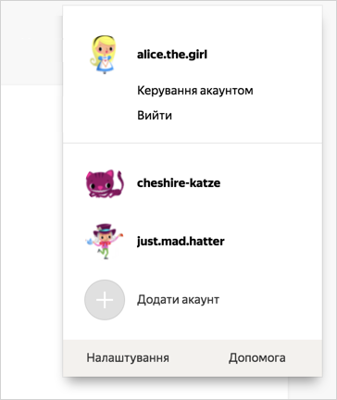Click the Mad Hatter avatar picture
Screen dimensions: 337x400
click(105, 242)
